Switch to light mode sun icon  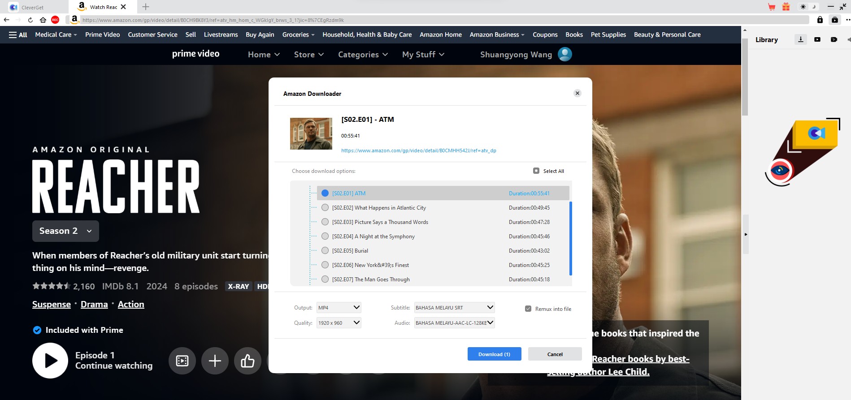(x=803, y=7)
